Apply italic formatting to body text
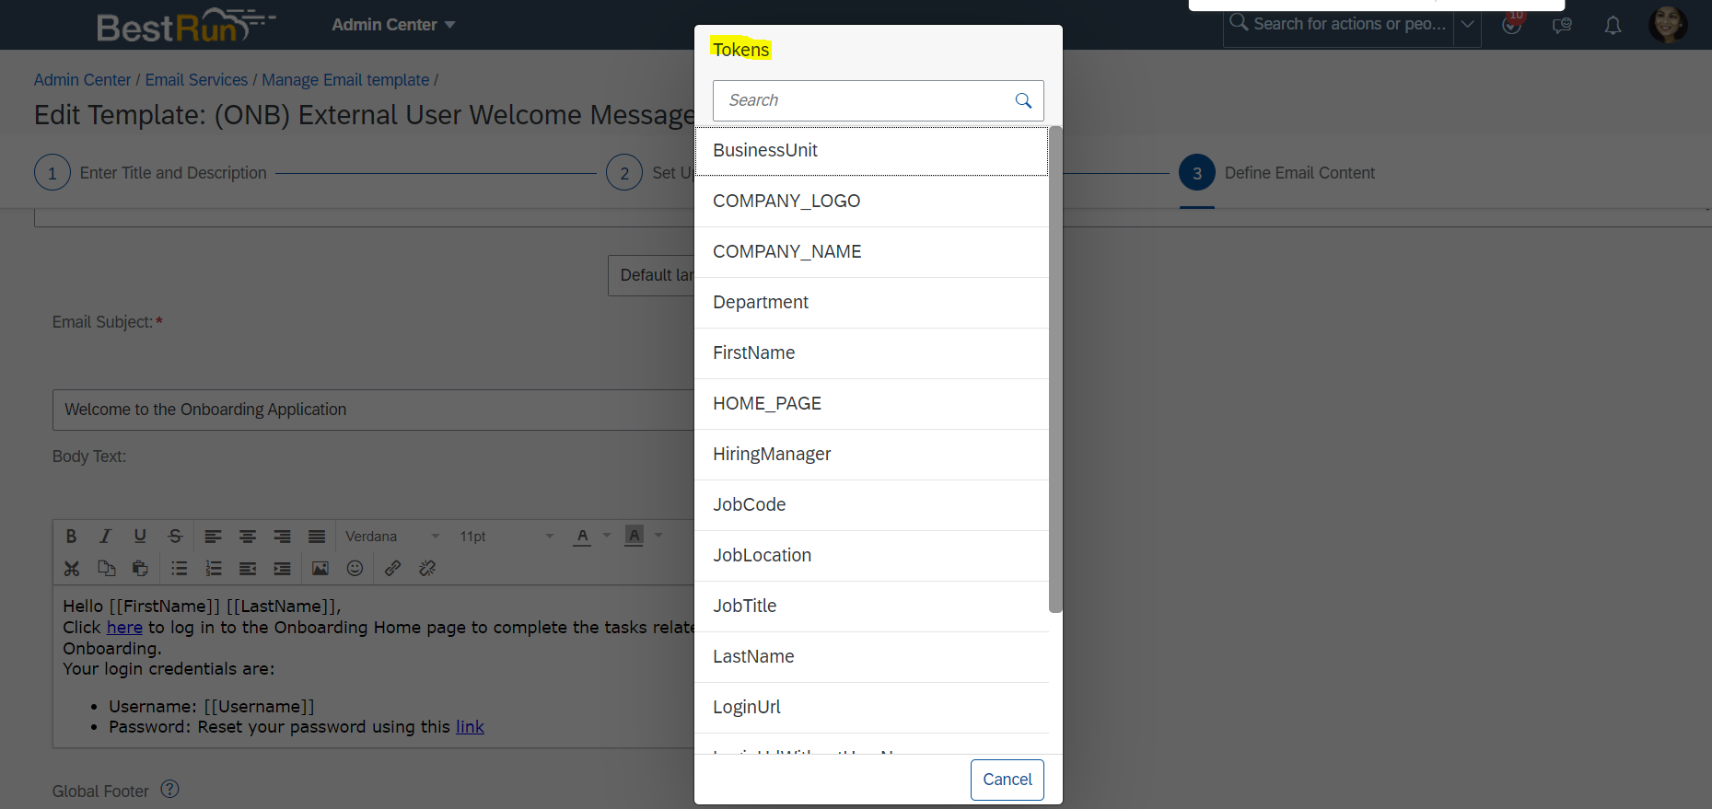This screenshot has width=1712, height=809. pyautogui.click(x=105, y=537)
